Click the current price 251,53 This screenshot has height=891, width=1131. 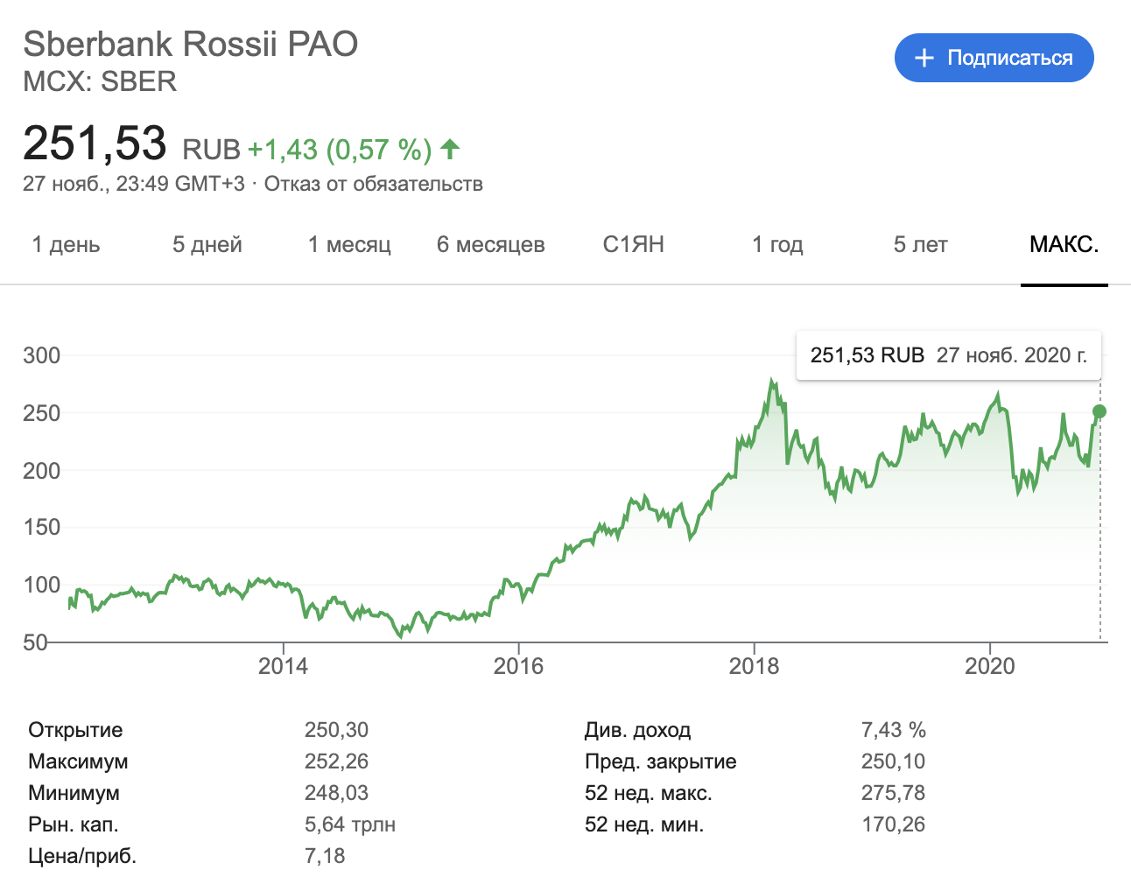click(95, 143)
